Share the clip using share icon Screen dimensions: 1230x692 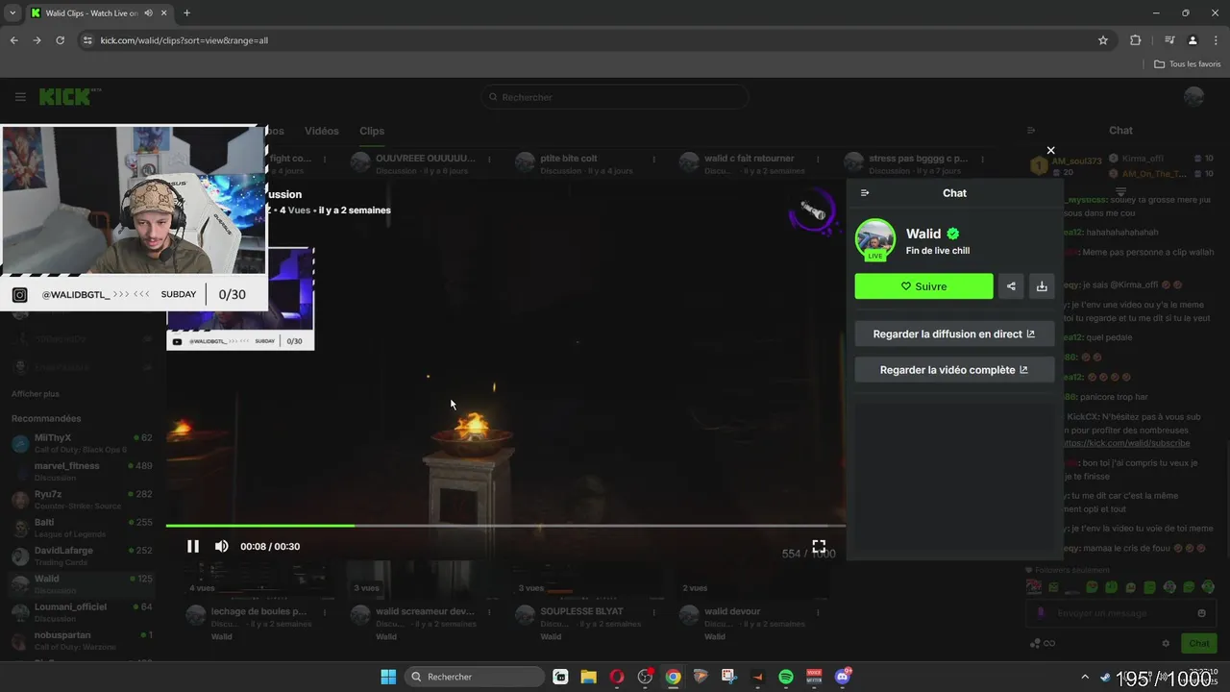coord(1011,286)
